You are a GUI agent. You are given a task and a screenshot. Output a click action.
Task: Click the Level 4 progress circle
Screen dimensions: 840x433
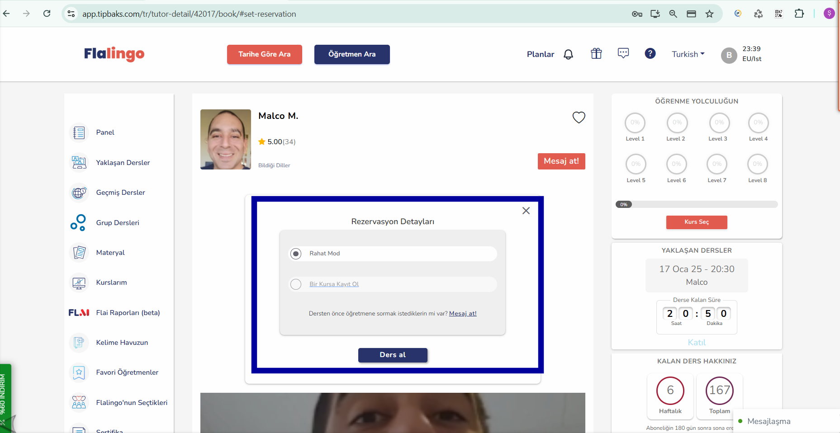pyautogui.click(x=759, y=122)
